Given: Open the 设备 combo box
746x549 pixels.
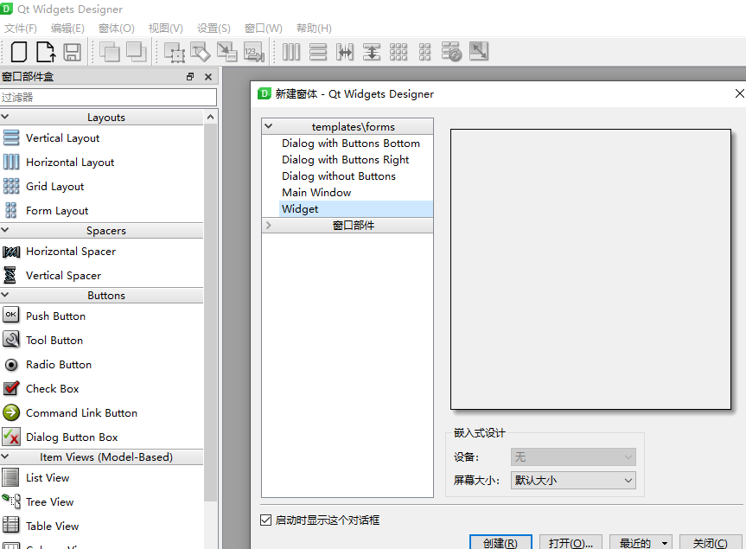Looking at the screenshot, I should click(x=573, y=457).
